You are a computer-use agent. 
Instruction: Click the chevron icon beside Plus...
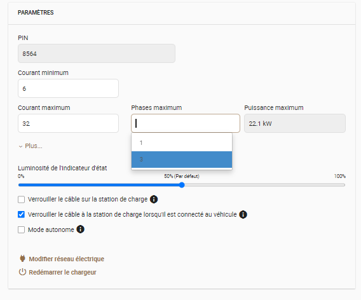(20, 146)
